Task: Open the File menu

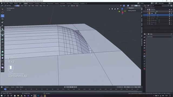Action: [4, 3]
